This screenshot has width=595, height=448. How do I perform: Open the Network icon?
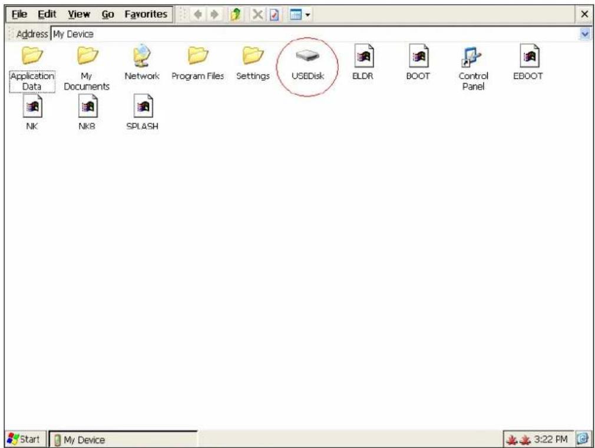point(142,63)
